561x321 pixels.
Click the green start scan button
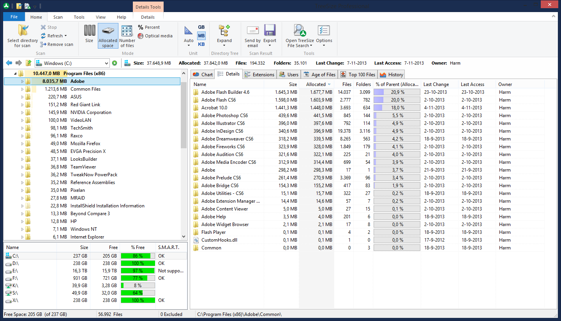coord(115,63)
